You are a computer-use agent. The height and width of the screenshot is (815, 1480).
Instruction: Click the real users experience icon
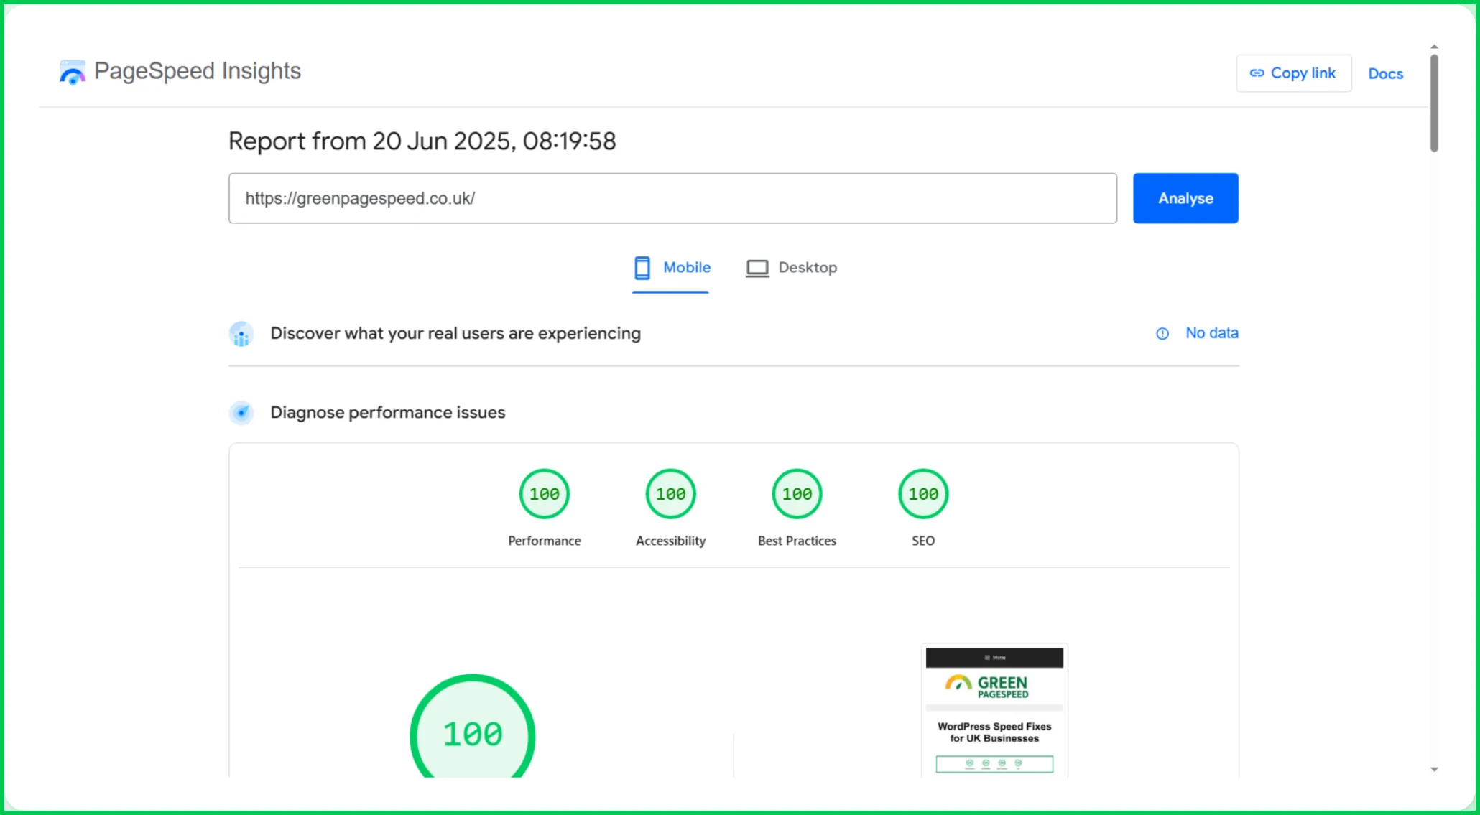[x=241, y=334]
